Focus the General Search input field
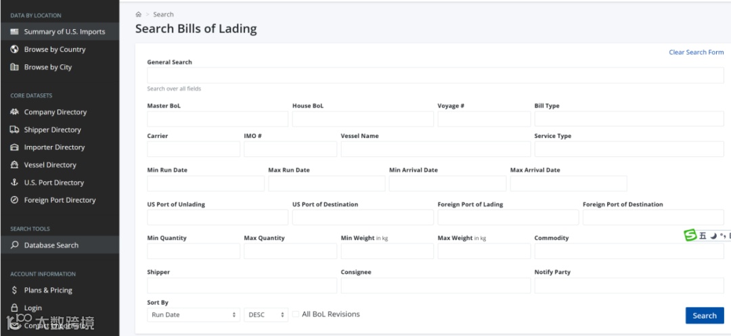 [x=435, y=75]
